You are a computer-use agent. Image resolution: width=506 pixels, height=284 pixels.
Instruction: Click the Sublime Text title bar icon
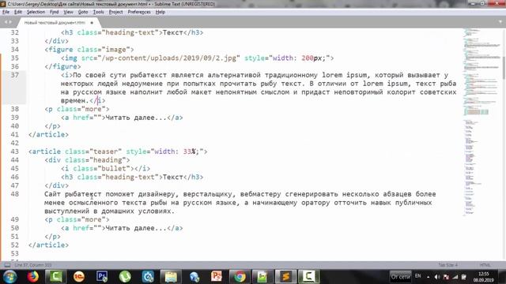(3, 4)
